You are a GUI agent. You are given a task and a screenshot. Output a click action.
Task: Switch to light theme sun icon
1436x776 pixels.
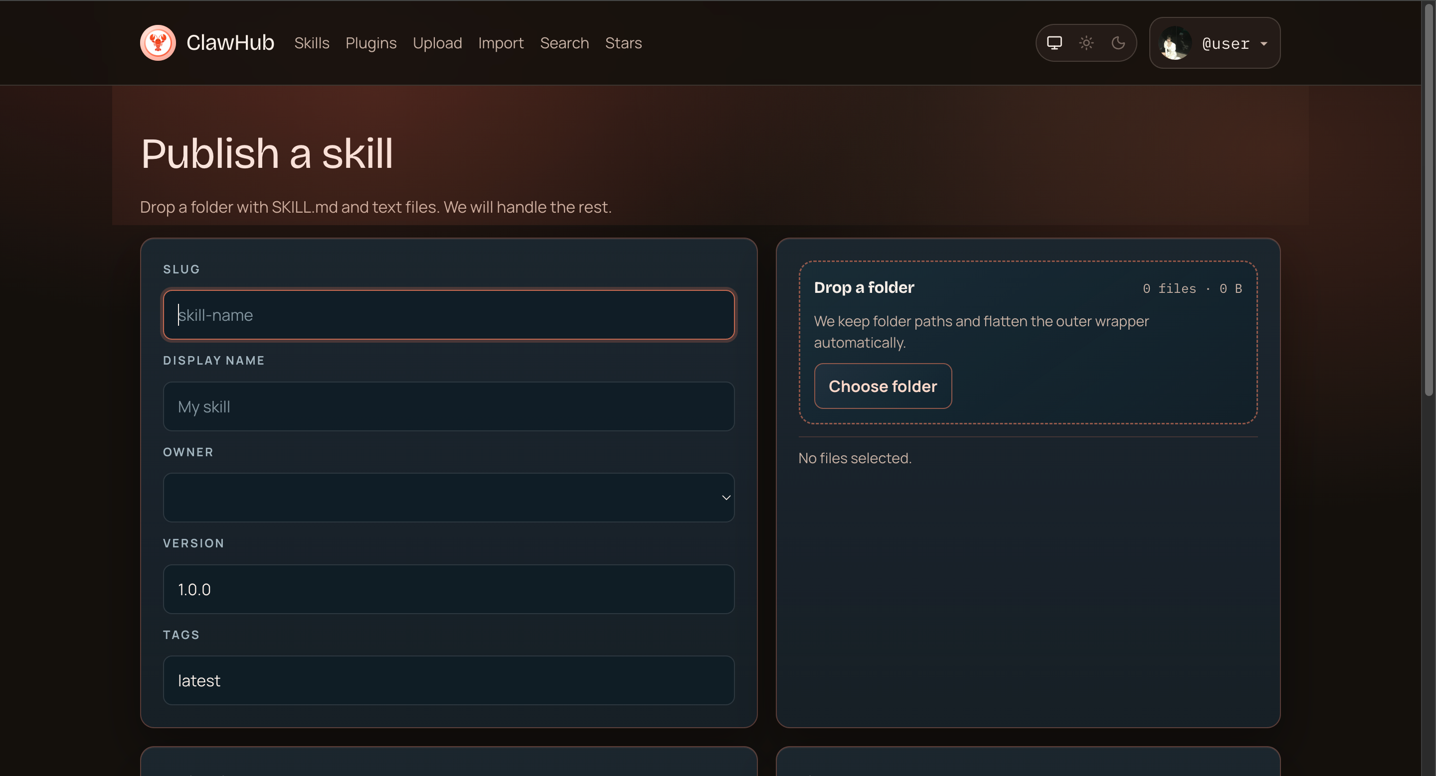pyautogui.click(x=1086, y=43)
